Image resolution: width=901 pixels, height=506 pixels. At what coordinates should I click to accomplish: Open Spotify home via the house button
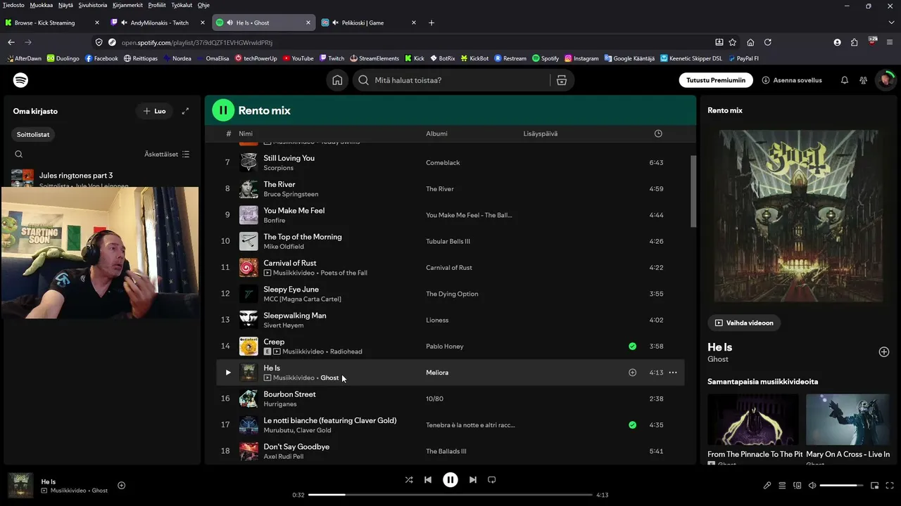[337, 80]
